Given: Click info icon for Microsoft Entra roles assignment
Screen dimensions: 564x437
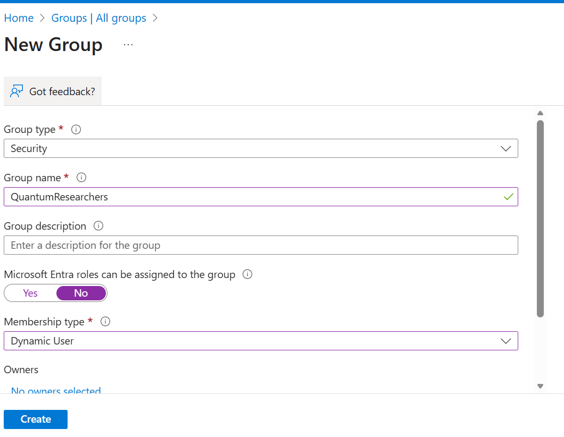Looking at the screenshot, I should 247,274.
